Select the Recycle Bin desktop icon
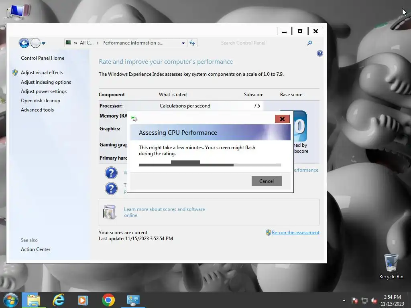The width and height of the screenshot is (411, 308). (x=391, y=266)
